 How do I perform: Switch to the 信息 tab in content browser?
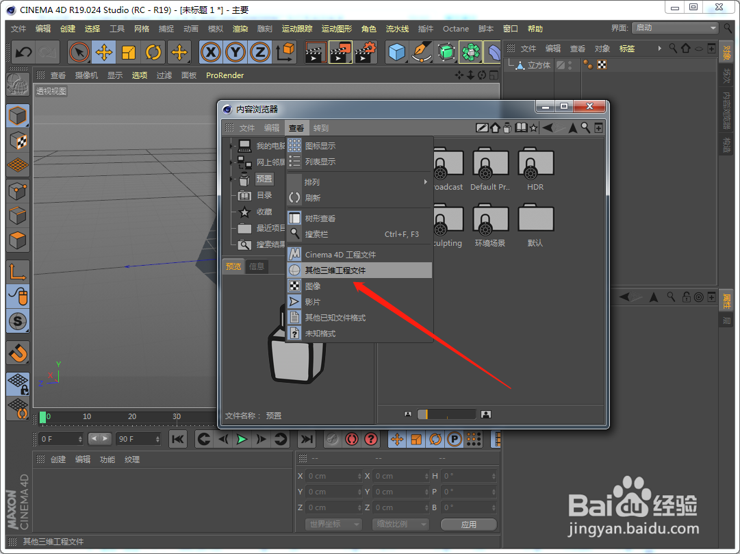click(x=257, y=266)
